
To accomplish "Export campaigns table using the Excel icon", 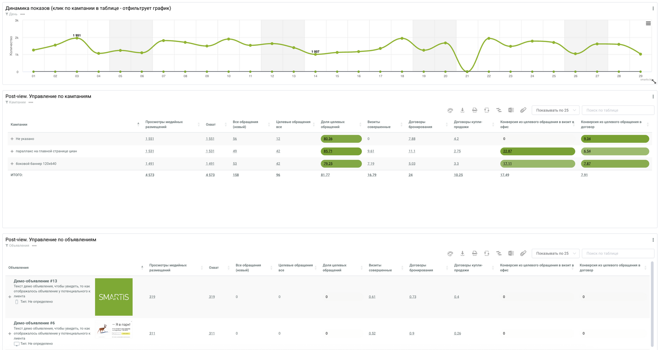I will [511, 110].
